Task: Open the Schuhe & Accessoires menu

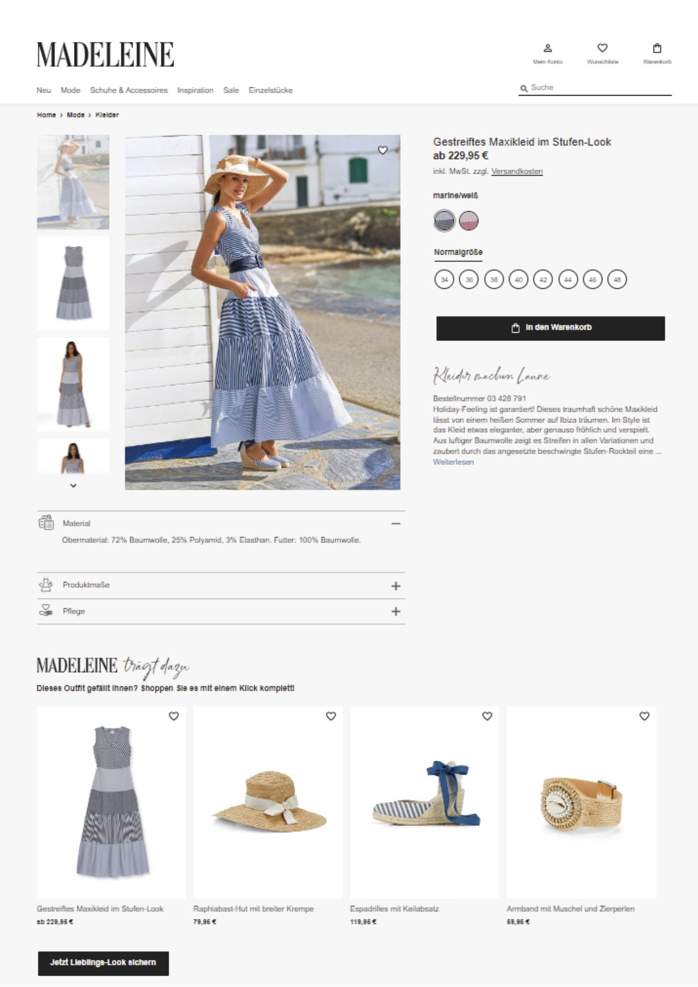Action: point(129,90)
